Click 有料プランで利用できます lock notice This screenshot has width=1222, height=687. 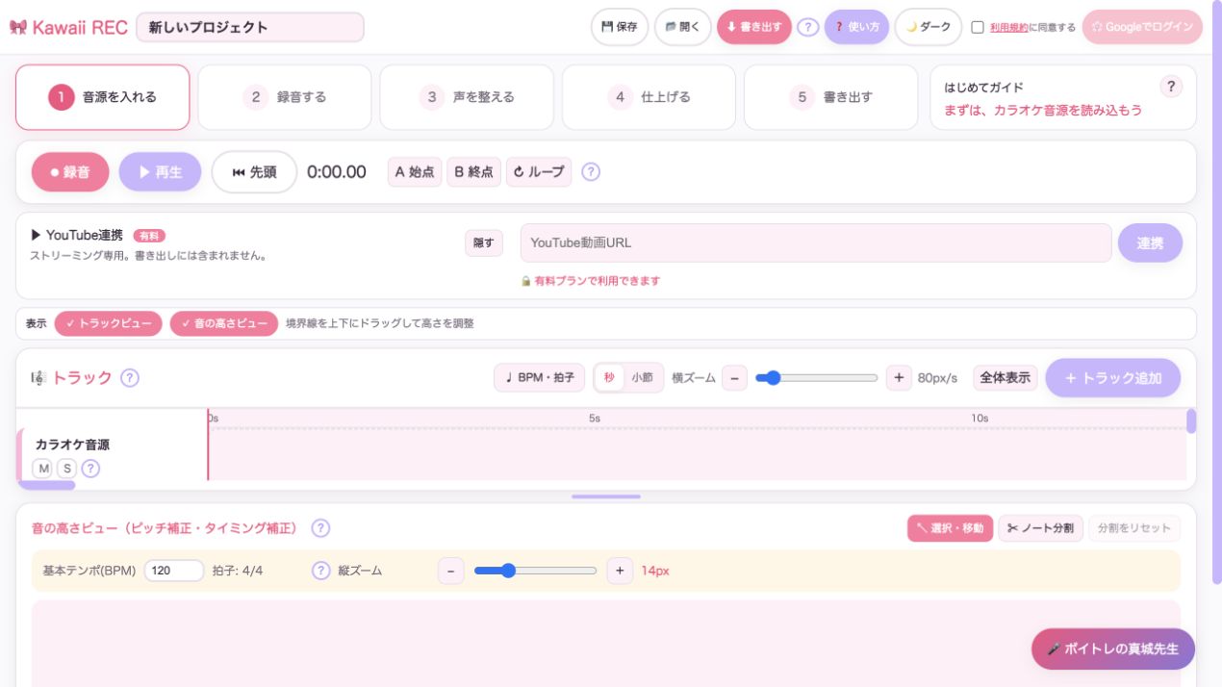[591, 281]
